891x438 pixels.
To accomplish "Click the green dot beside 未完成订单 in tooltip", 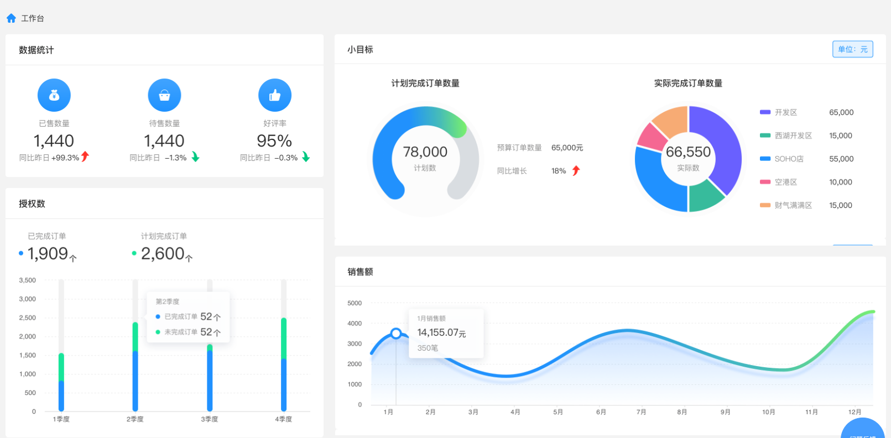I will tap(158, 332).
